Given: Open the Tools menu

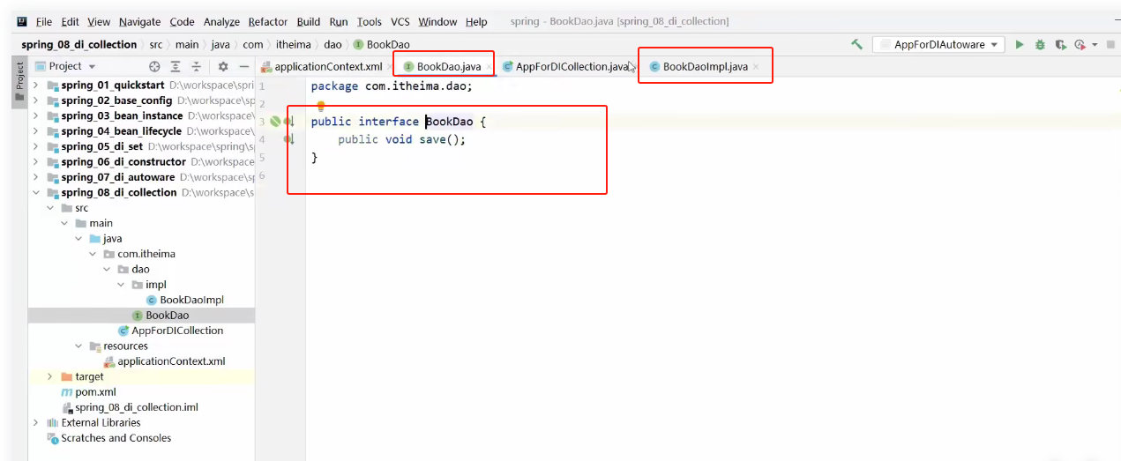Looking at the screenshot, I should [370, 21].
